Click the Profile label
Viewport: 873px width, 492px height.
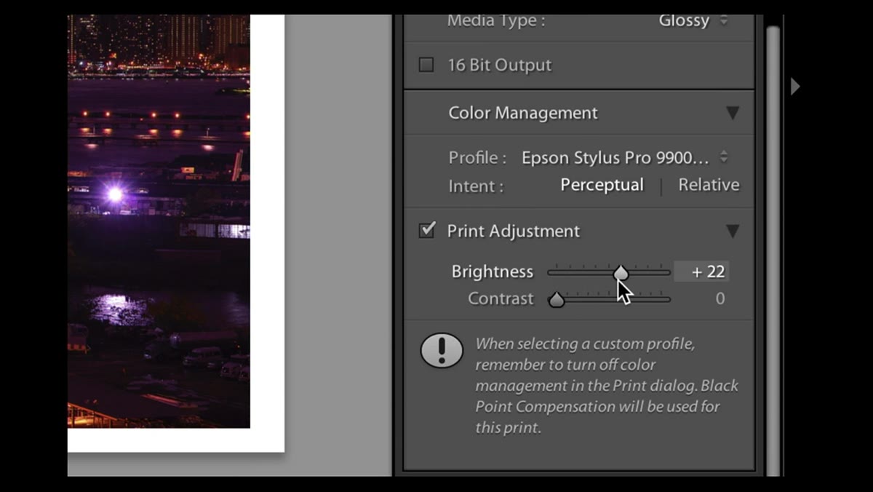point(477,157)
